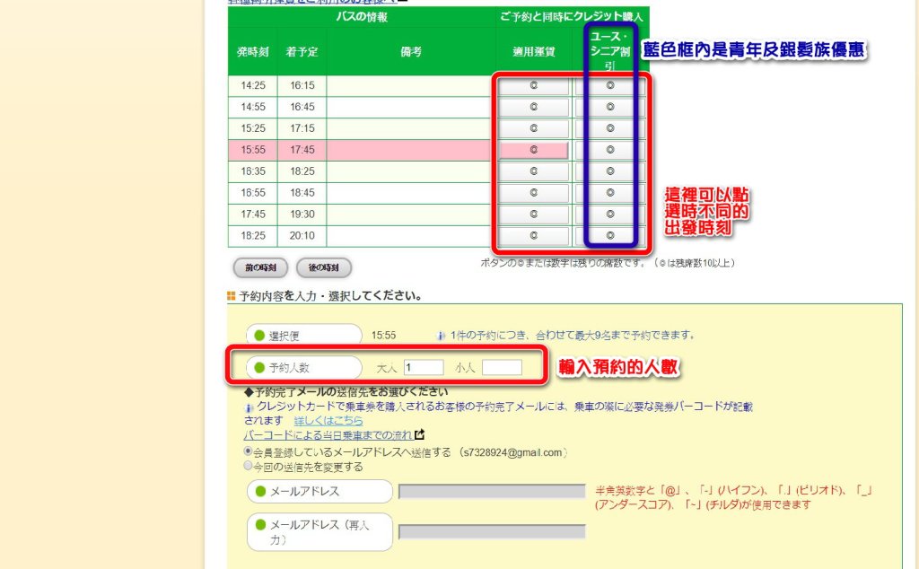This screenshot has height=569, width=919.
Task: Select send to registered member email option
Action: click(x=249, y=451)
